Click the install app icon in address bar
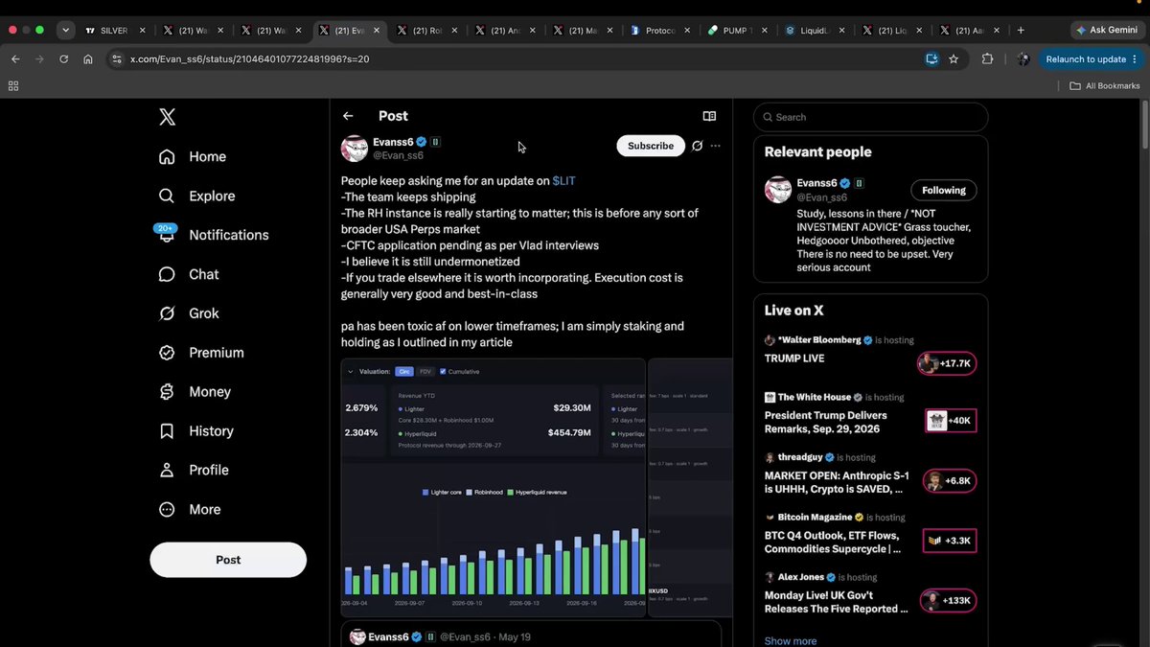This screenshot has width=1150, height=647. point(931,58)
